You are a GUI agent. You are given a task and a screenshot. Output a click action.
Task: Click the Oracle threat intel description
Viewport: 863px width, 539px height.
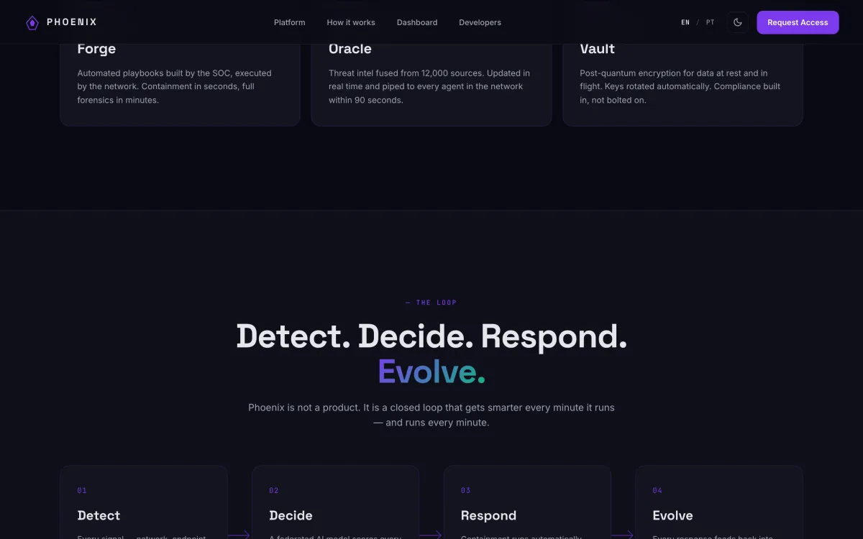(x=429, y=86)
